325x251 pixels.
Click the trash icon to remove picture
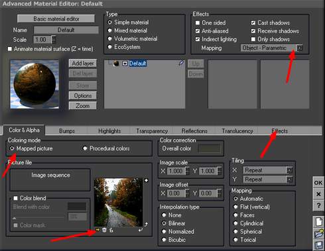(104, 230)
